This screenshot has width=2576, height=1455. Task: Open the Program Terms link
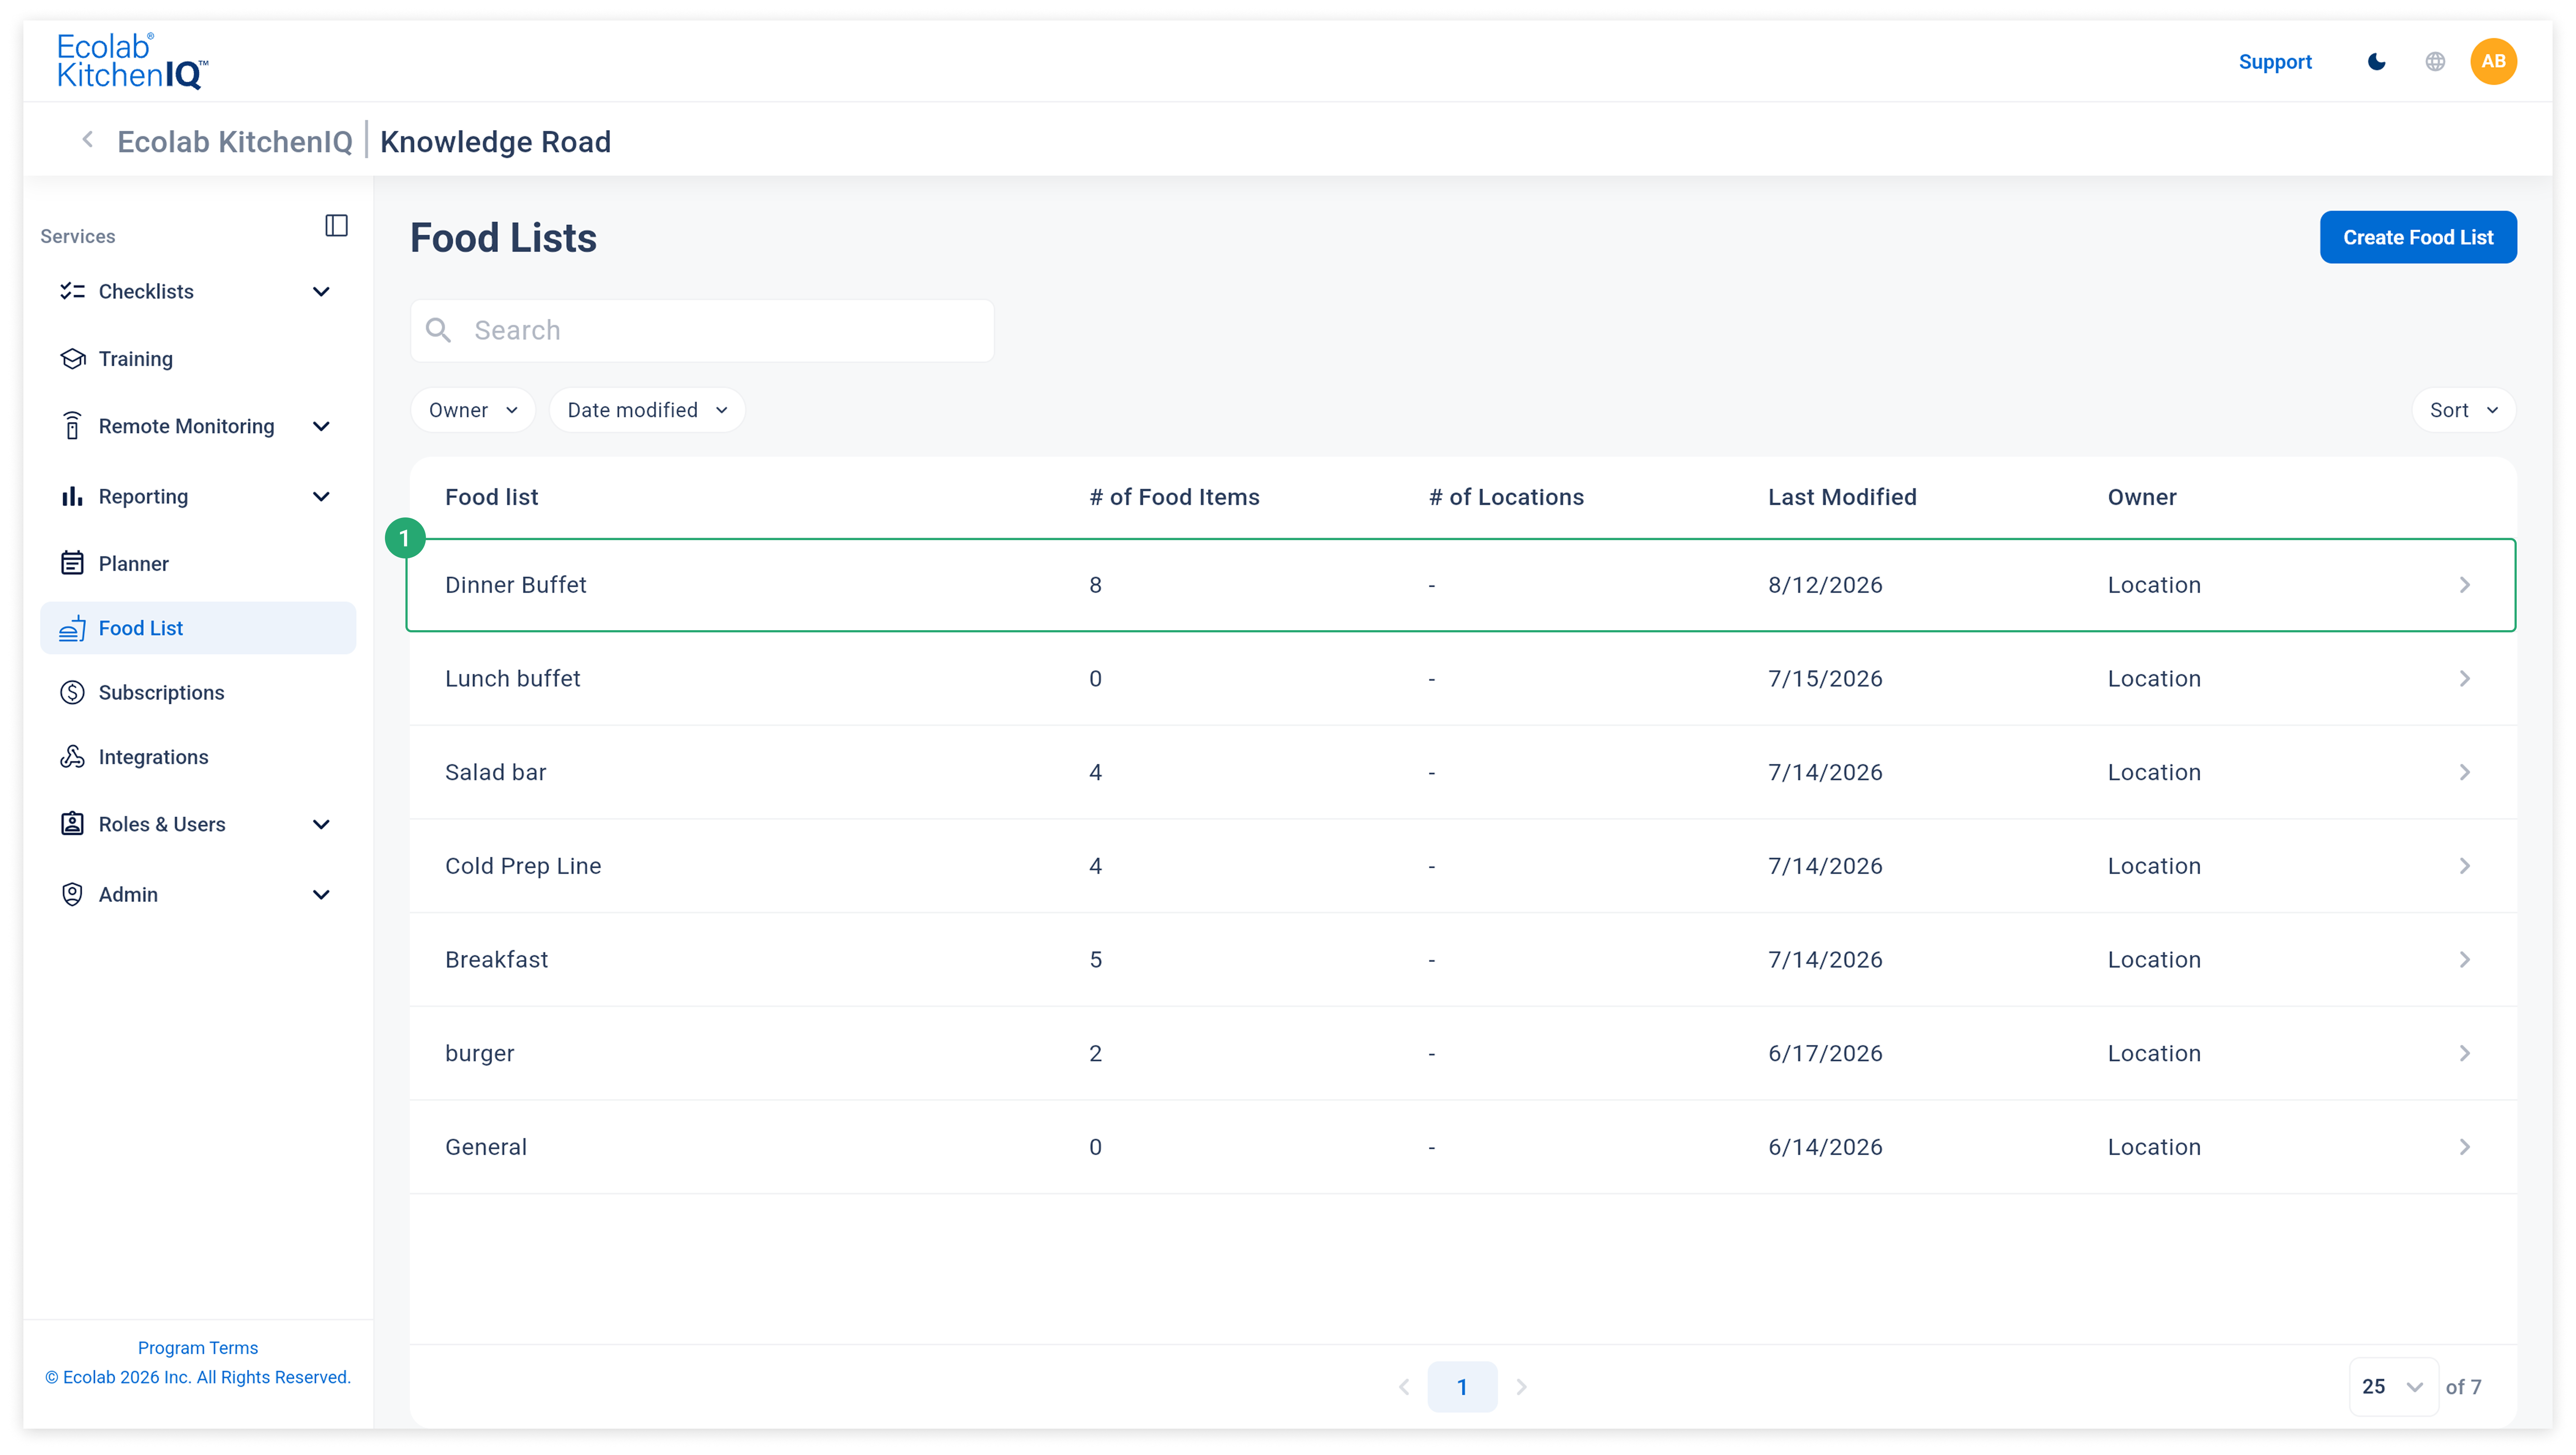[x=198, y=1348]
